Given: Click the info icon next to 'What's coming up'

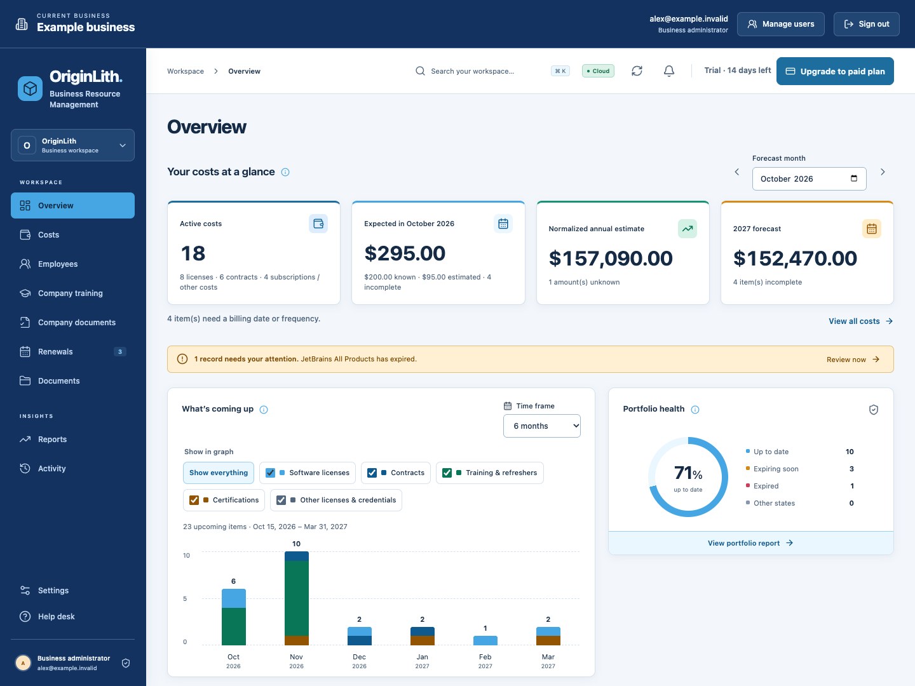Looking at the screenshot, I should (264, 410).
